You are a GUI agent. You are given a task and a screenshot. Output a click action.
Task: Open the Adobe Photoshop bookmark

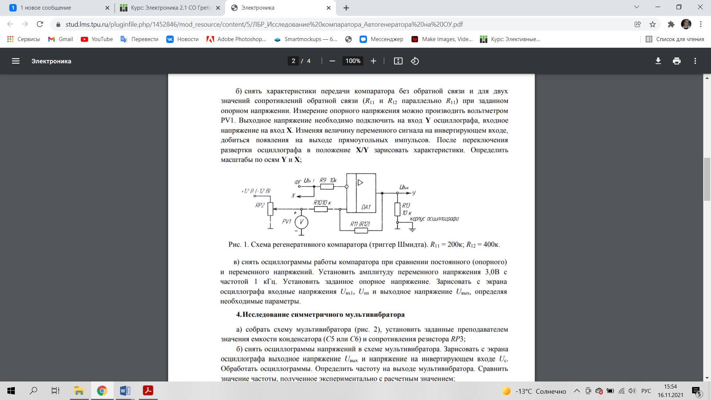click(x=236, y=39)
